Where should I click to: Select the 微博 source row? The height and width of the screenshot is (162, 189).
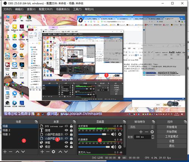click(56, 130)
